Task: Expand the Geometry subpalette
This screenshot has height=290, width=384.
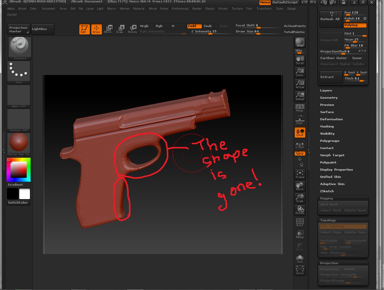Action: coord(329,98)
